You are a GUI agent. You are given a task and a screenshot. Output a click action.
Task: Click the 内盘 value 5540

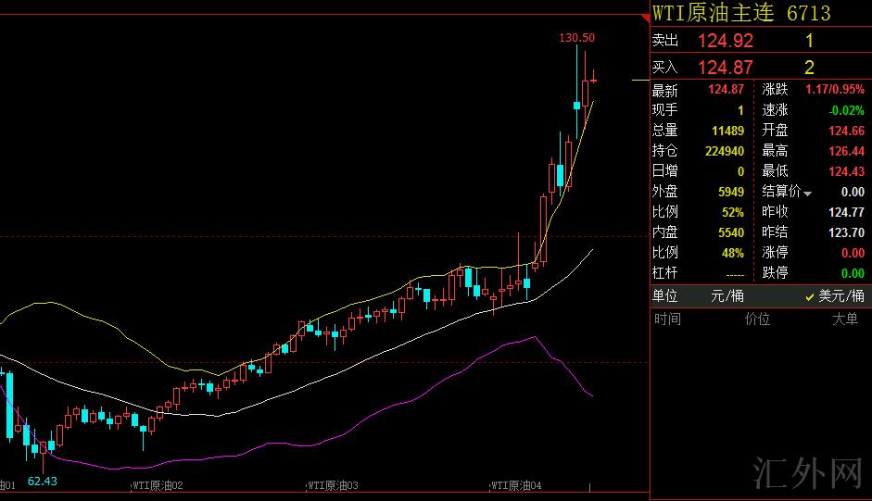pos(731,232)
